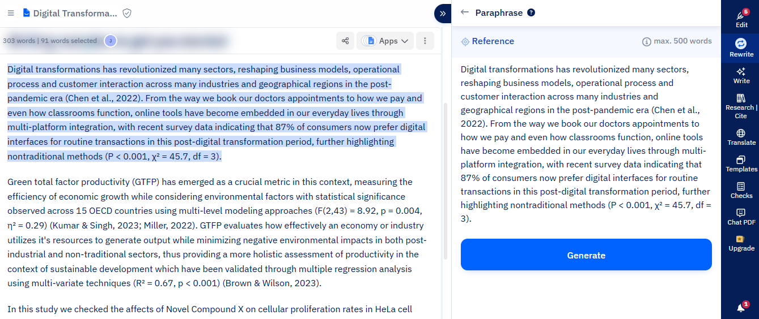759x319 pixels.
Task: Click the document verified shield icon
Action: point(127,13)
